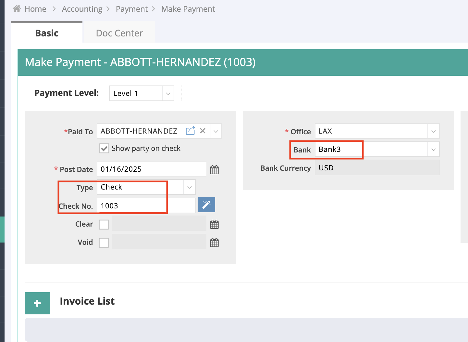Enable the Void checkbox
This screenshot has width=468, height=342.
point(104,243)
